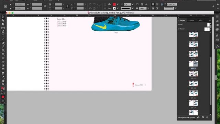Screen dimensions: 220x124
Task: Select the Line tool
Action: coord(3,39)
